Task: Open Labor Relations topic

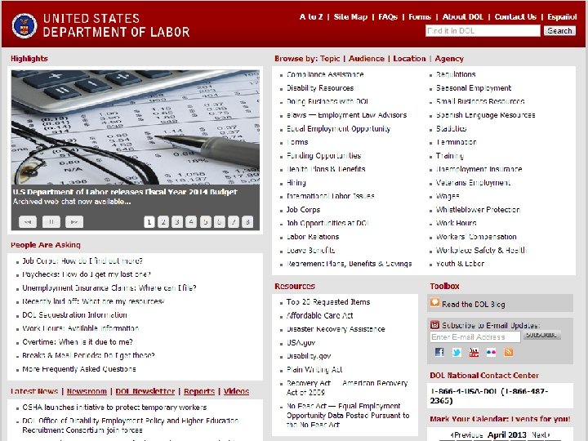Action: click(313, 237)
